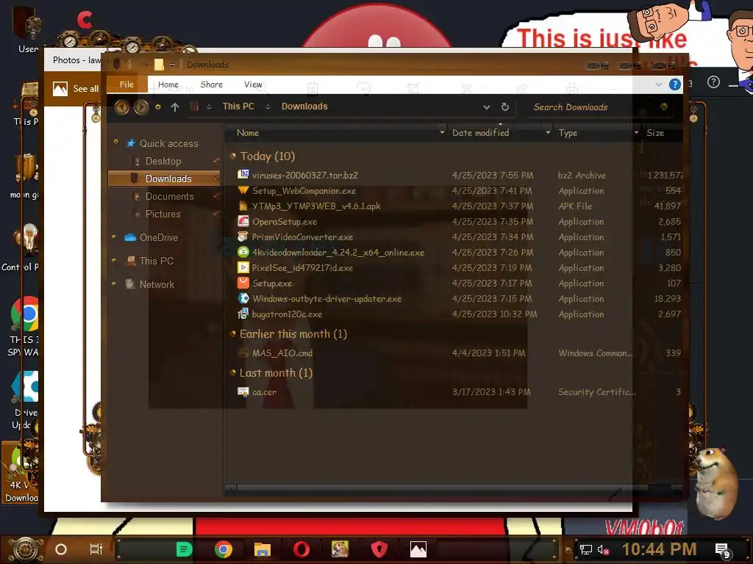Screen dimensions: 753x564
Task: Expand the Network tree node
Action: click(114, 283)
